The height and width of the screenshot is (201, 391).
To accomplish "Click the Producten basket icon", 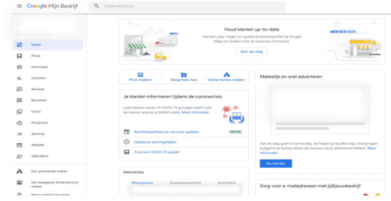I will (19, 123).
